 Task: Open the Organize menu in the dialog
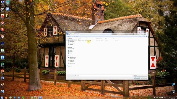[69, 36]
